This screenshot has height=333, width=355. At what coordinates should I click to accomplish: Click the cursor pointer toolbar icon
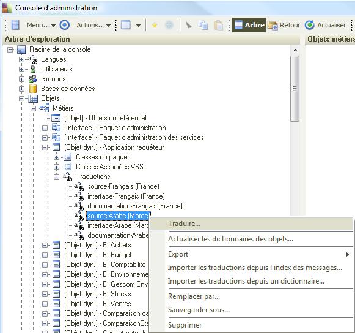pos(188,25)
